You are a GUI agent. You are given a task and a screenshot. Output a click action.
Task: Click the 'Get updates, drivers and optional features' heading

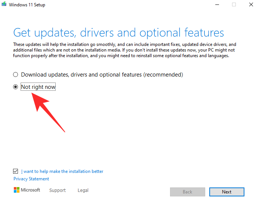click(118, 33)
